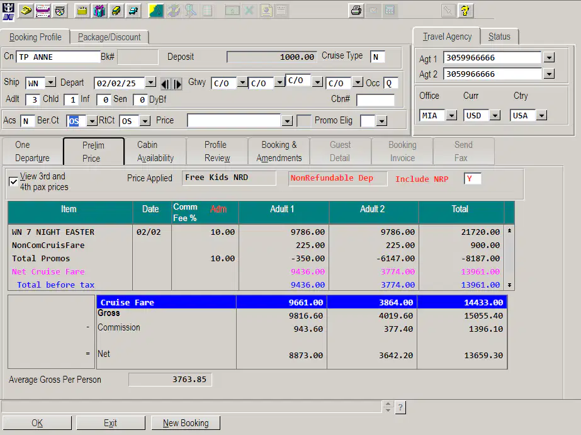The height and width of the screenshot is (435, 581).
Task: Open the Agt 1 dropdown
Action: pos(549,57)
